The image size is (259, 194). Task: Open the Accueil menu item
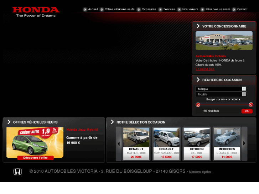click(93, 9)
